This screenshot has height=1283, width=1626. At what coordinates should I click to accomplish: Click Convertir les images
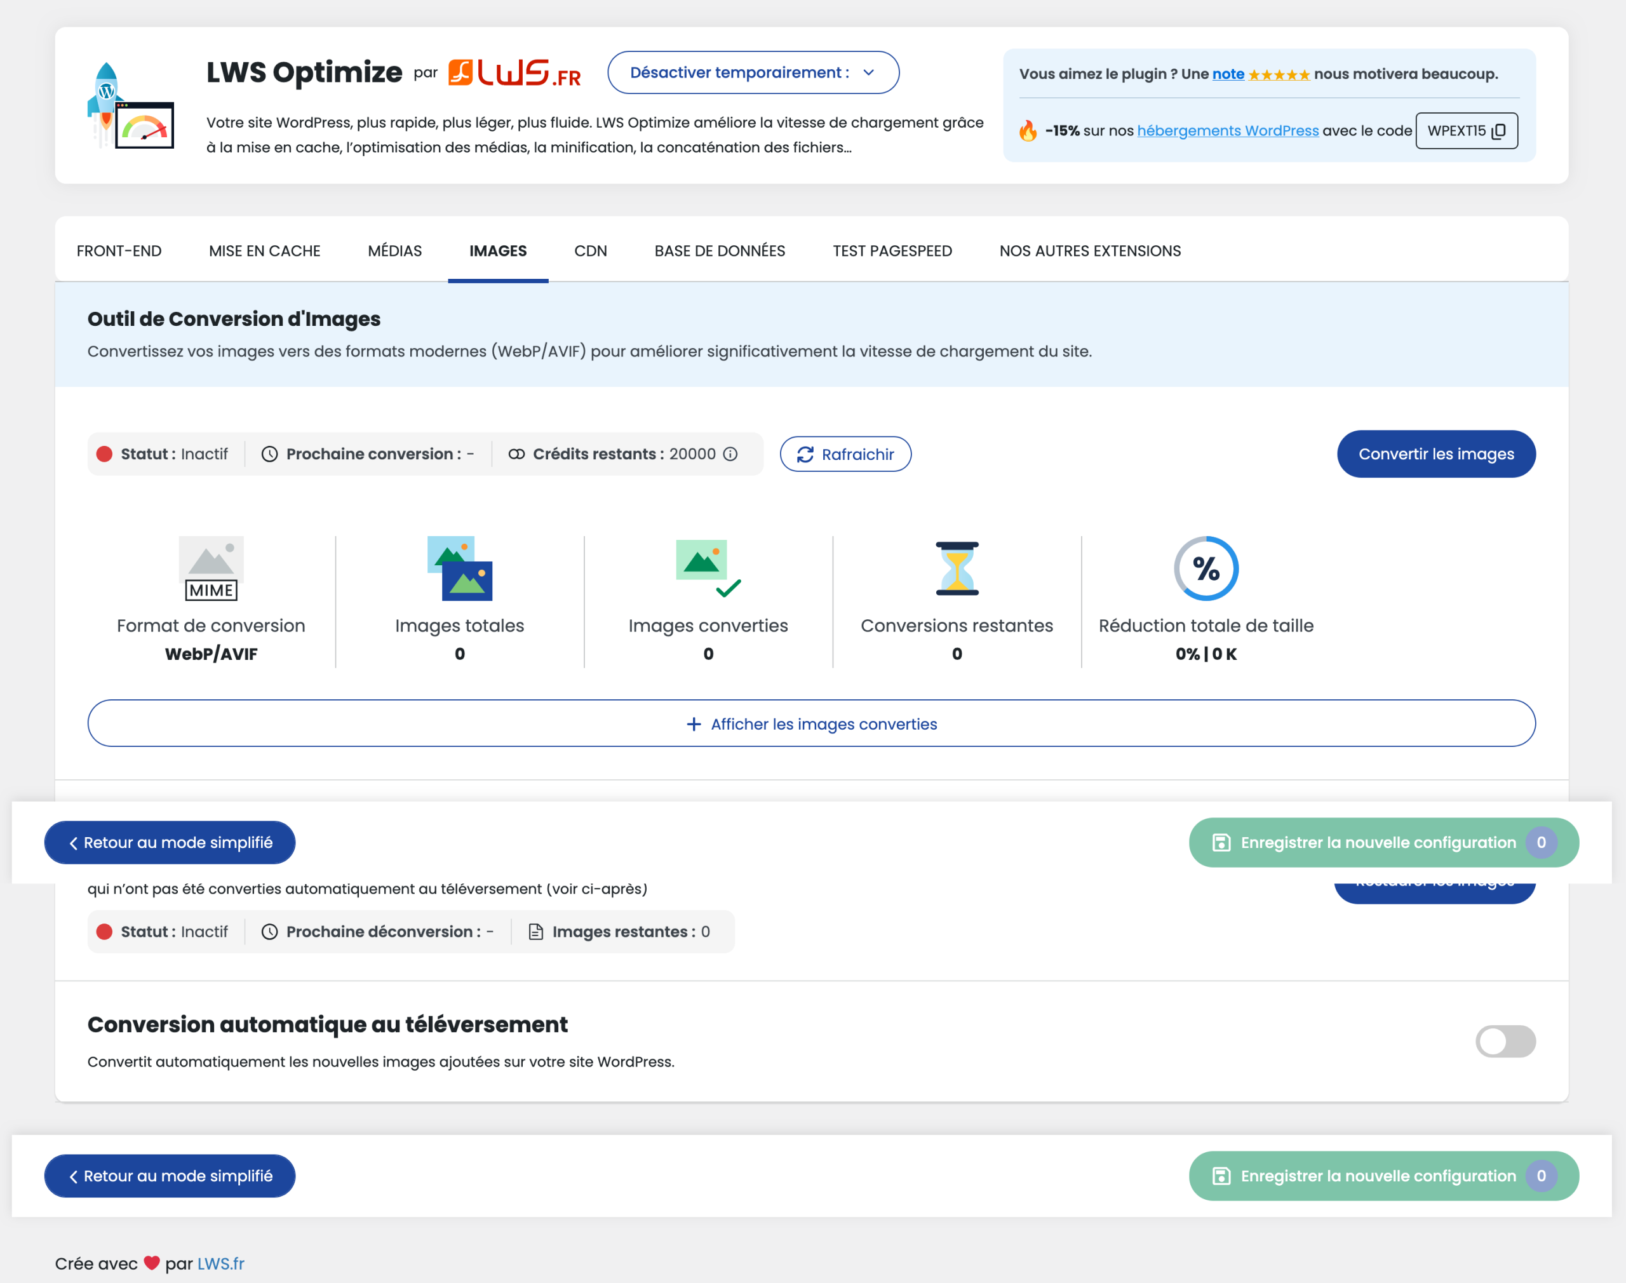(x=1436, y=453)
